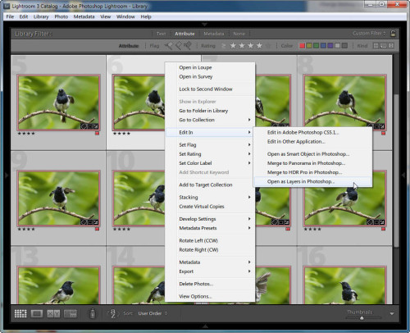Filter by virtual copies kind icon

384,45
